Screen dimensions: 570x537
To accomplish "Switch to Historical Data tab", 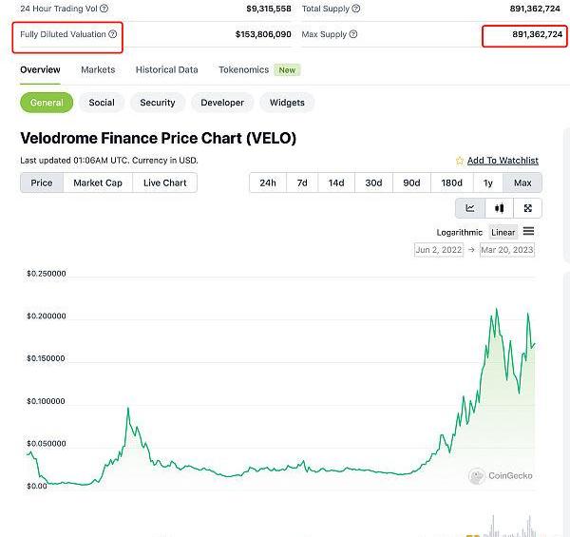I will (167, 69).
